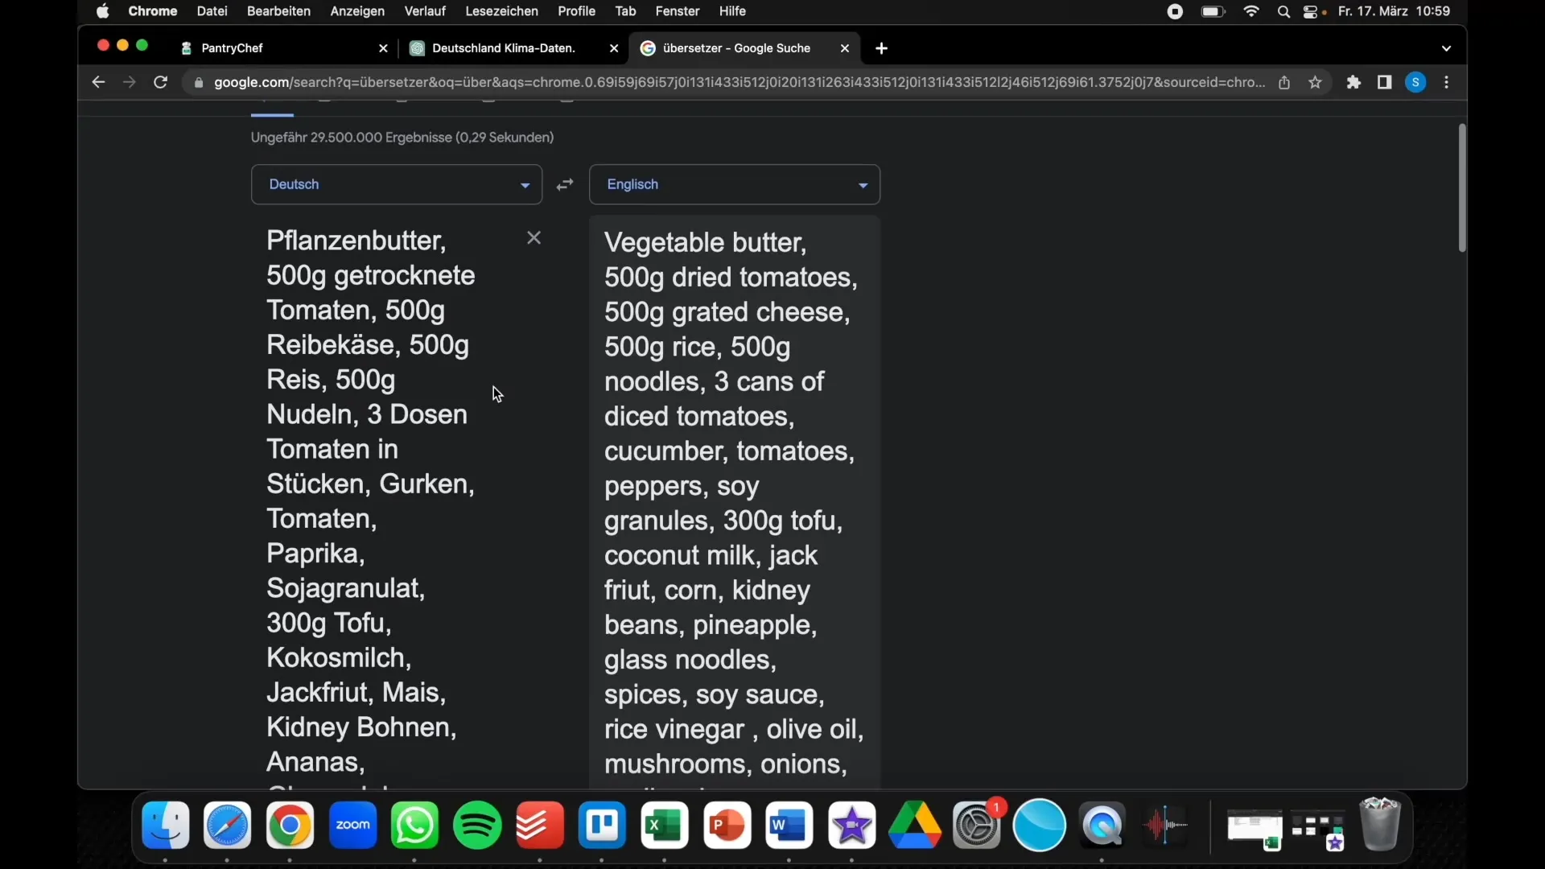The height and width of the screenshot is (869, 1545).
Task: Open the Fenster menu
Action: click(x=678, y=11)
